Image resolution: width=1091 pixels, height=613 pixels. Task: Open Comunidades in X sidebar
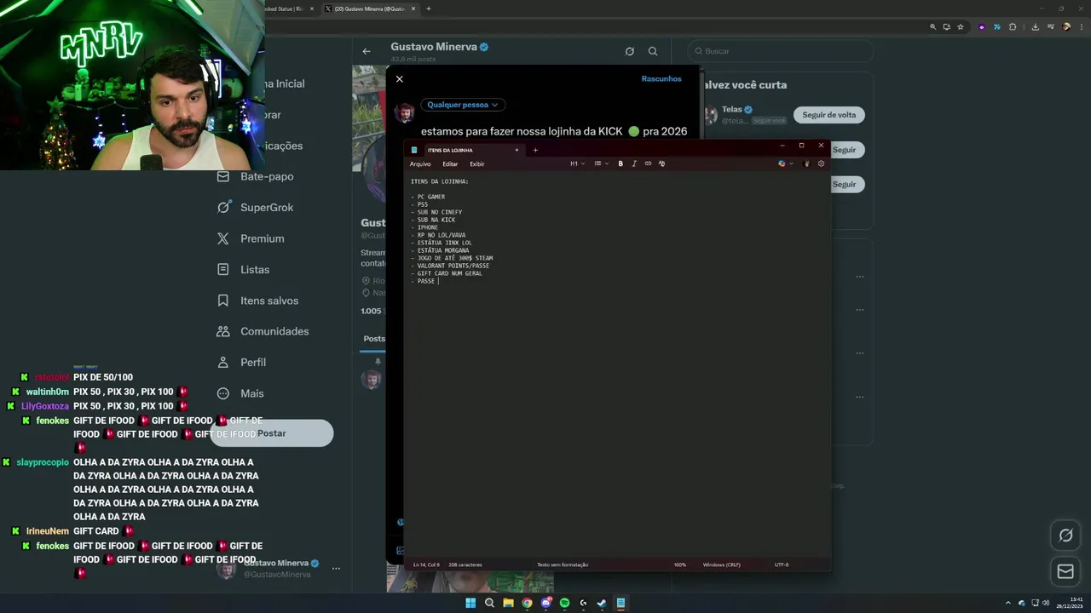263,331
